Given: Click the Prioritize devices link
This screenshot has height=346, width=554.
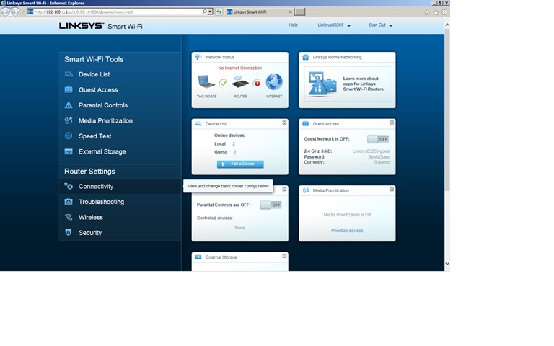Looking at the screenshot, I should pos(347,231).
